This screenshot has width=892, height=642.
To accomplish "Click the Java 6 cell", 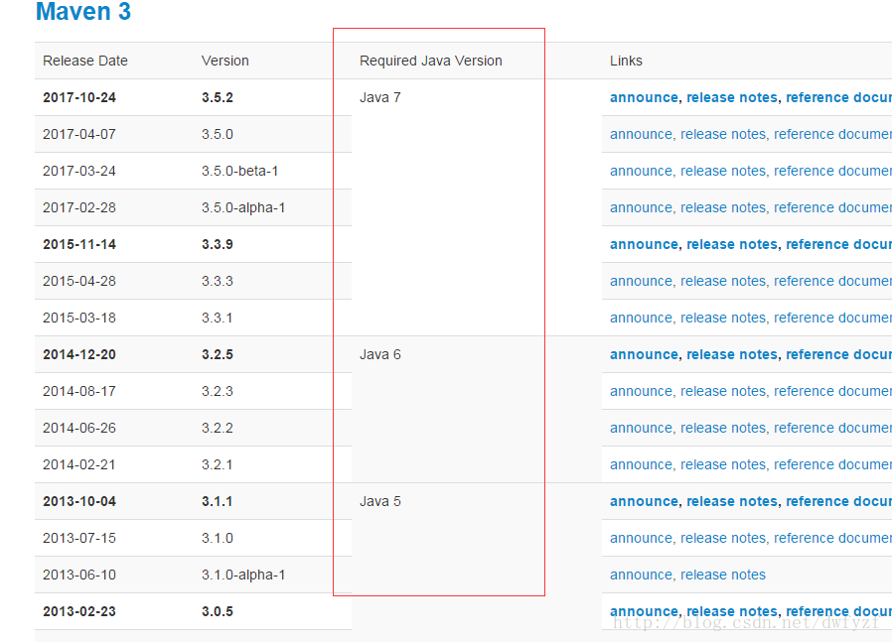I will 380,354.
